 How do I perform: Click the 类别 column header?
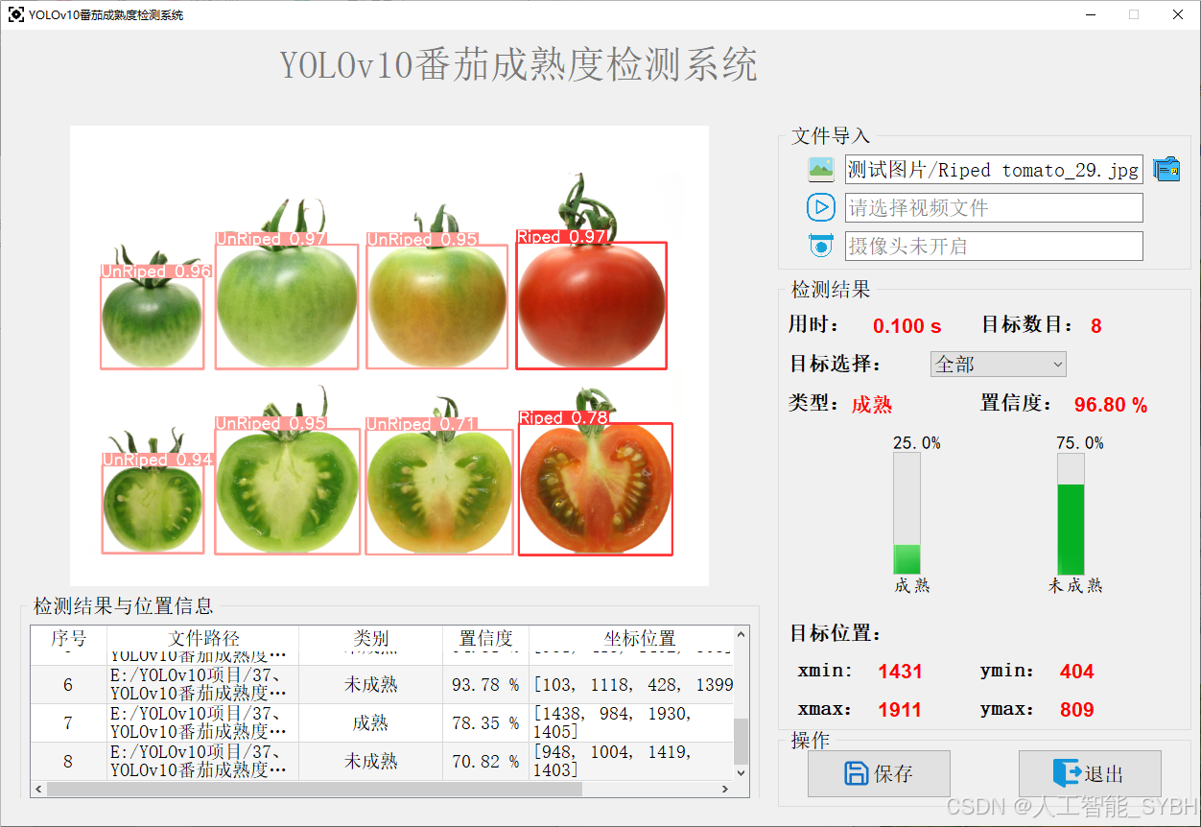click(x=371, y=638)
